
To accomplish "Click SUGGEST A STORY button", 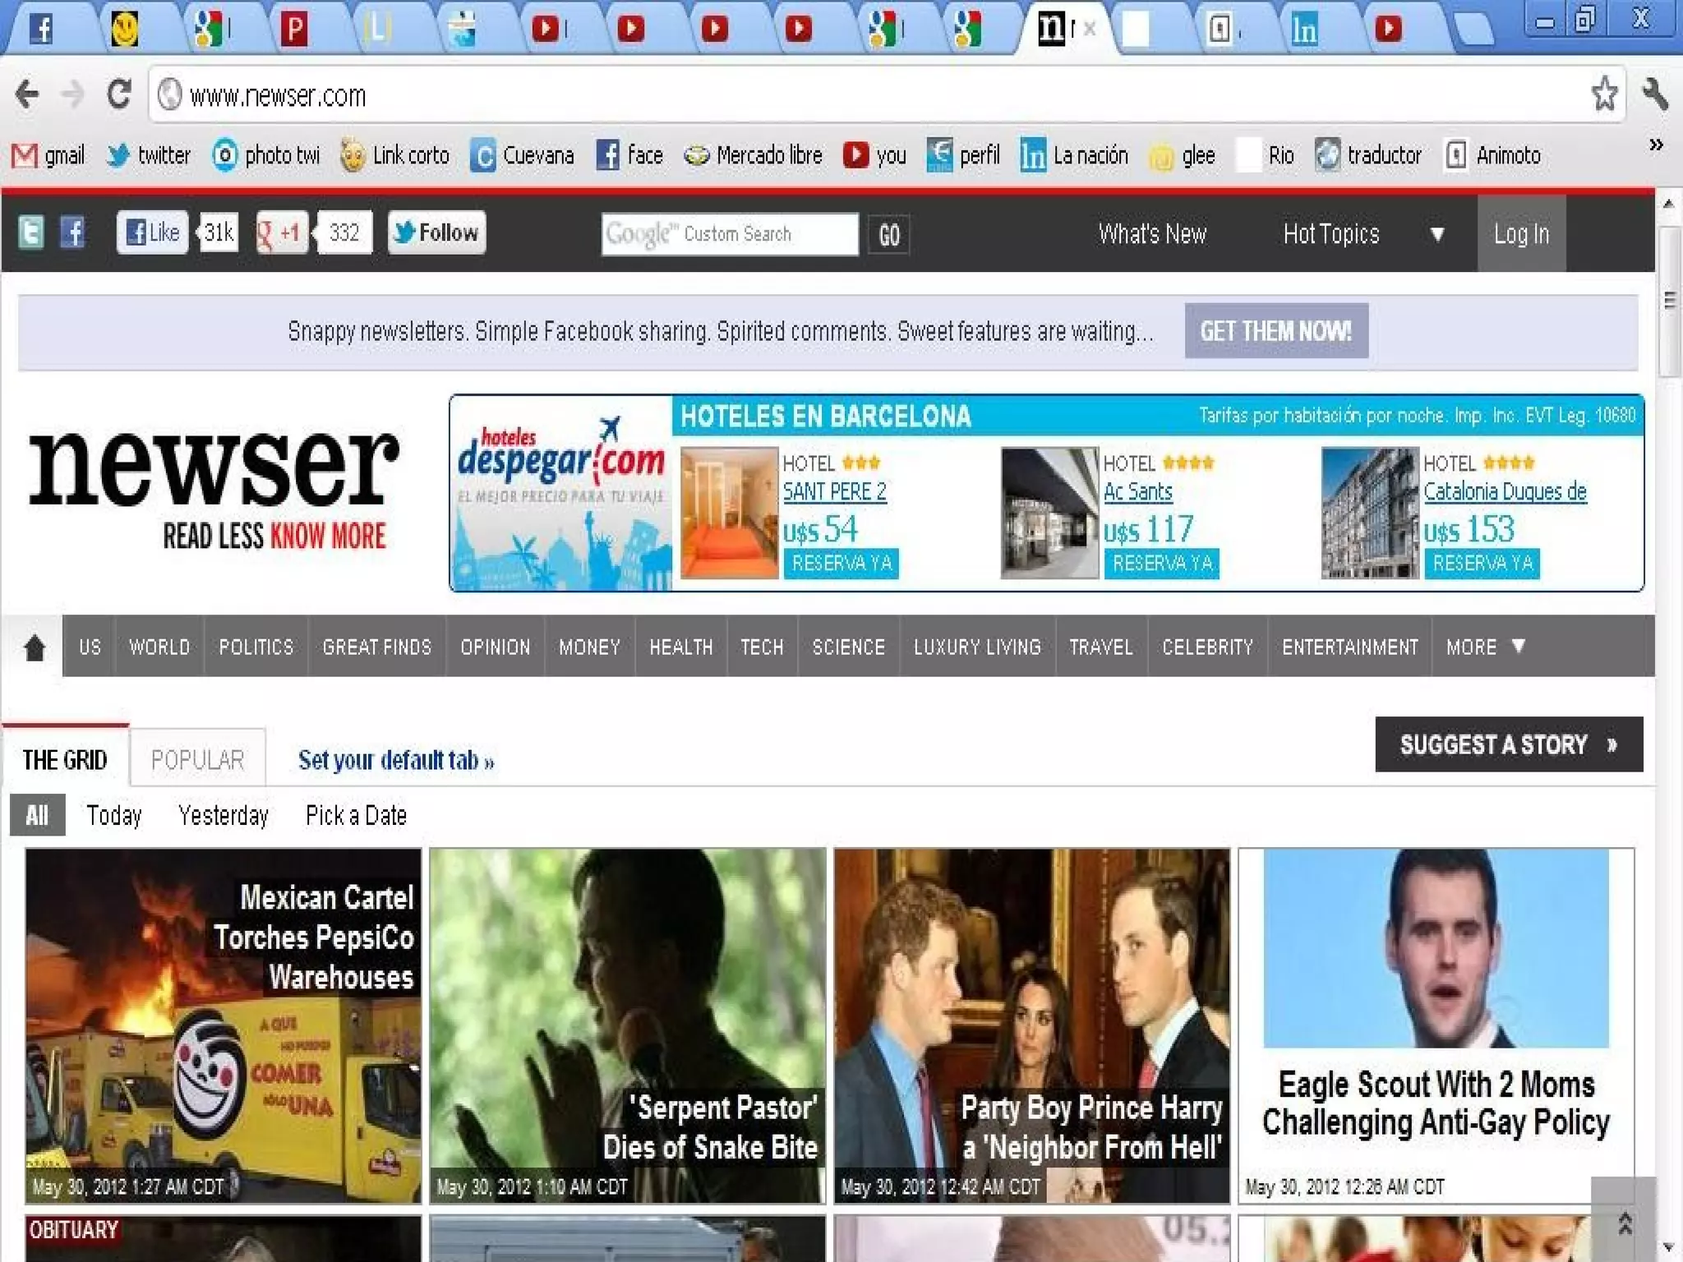I will point(1509,744).
